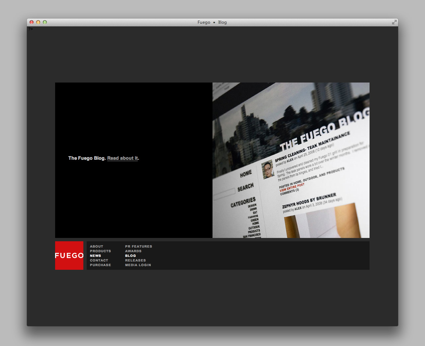Click 'The Fuego Blog.' heading text
Viewport: 425px width, 346px height.
pos(87,158)
